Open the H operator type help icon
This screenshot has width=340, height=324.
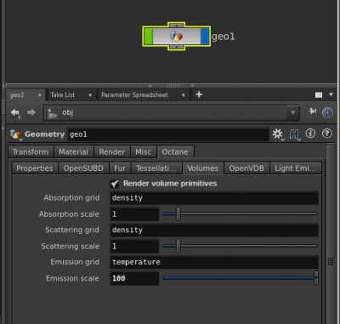click(x=294, y=134)
